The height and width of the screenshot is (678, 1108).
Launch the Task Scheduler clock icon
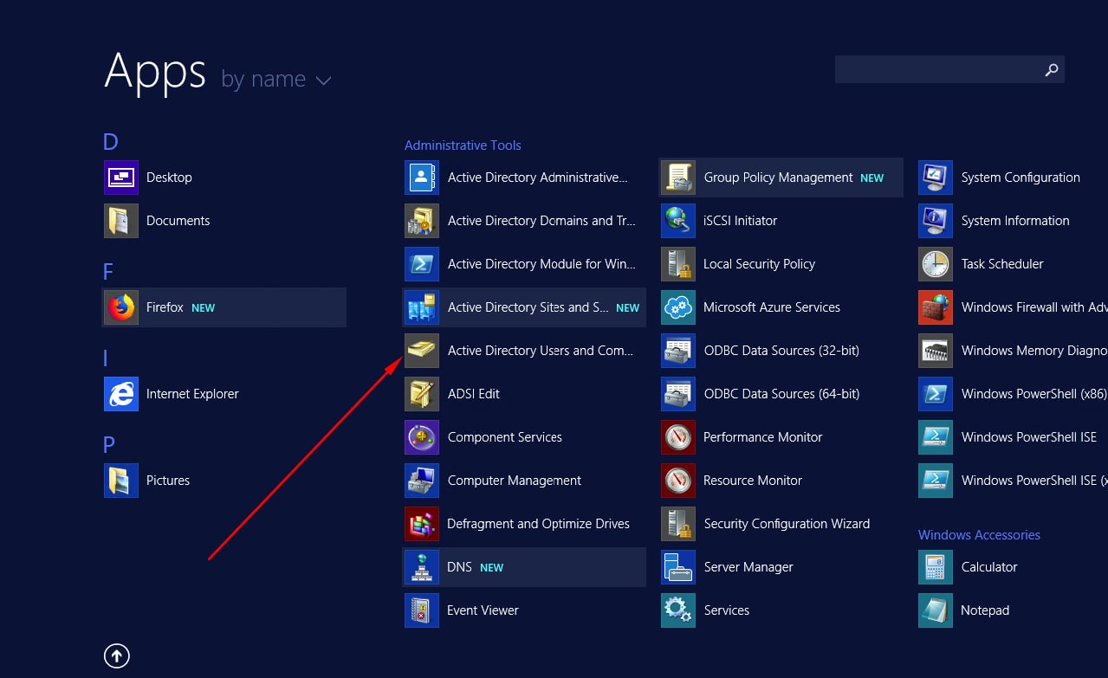(936, 264)
